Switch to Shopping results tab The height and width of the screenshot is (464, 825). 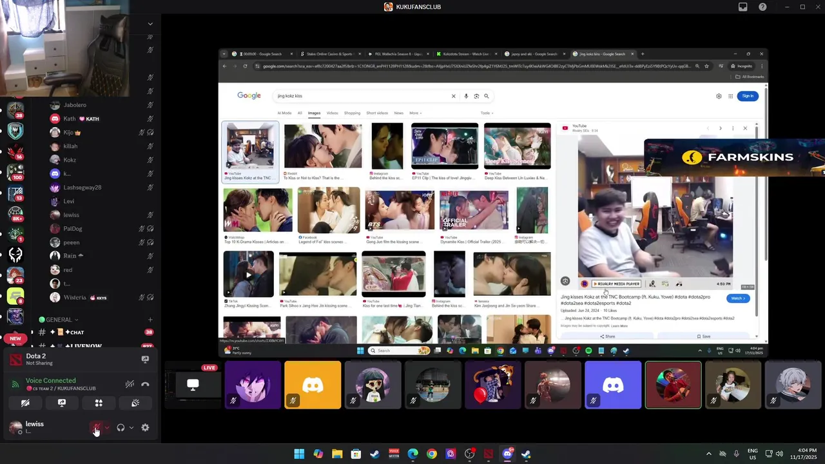(x=352, y=113)
